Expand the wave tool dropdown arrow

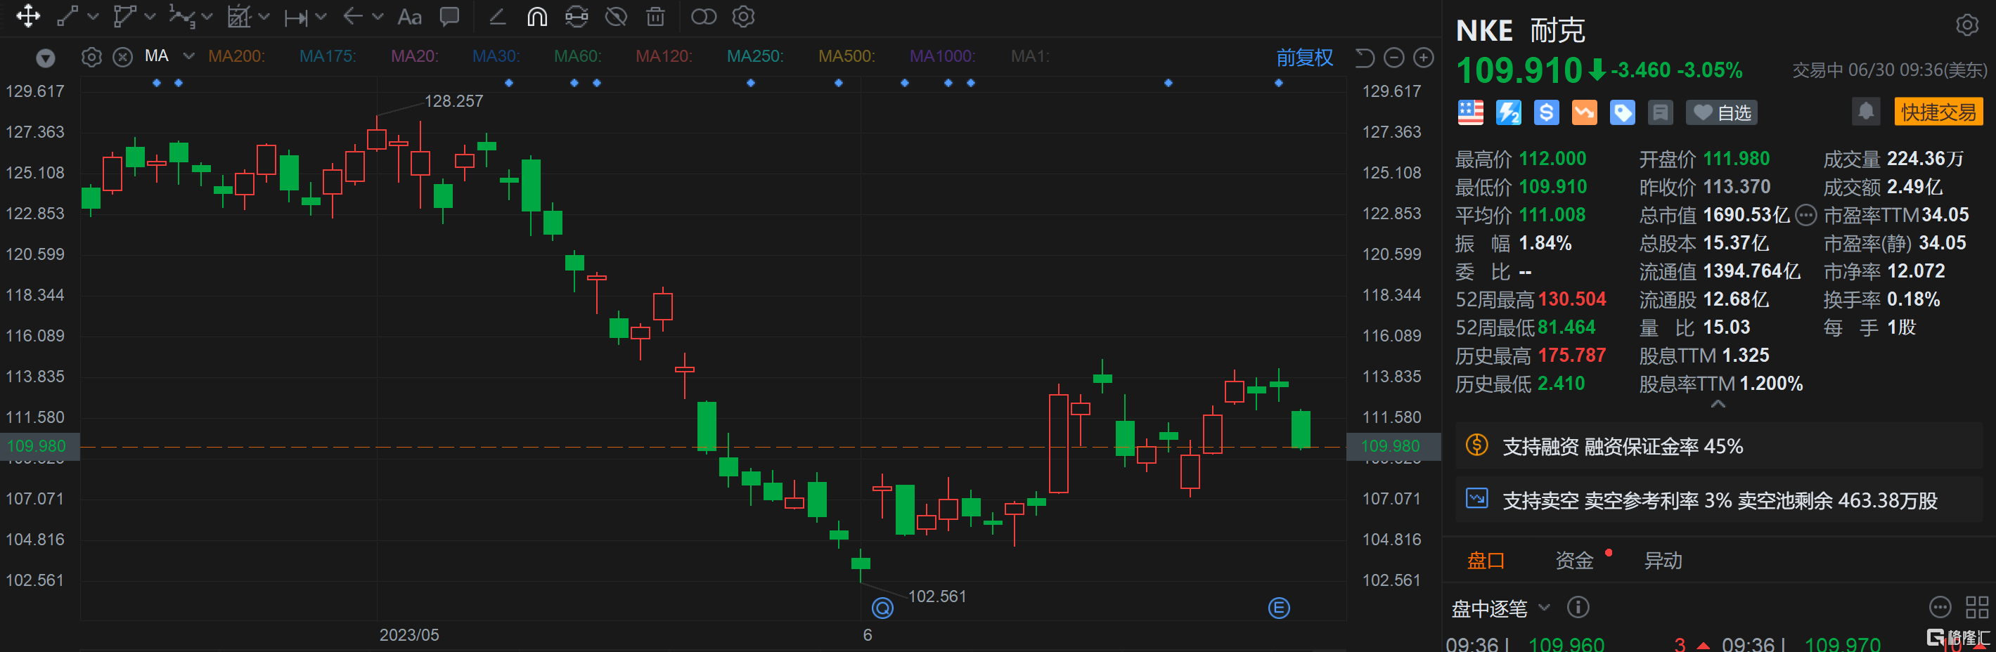207,16
